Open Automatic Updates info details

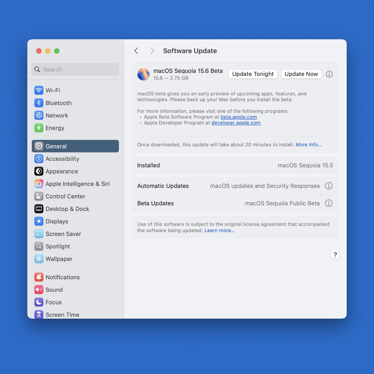pos(328,186)
